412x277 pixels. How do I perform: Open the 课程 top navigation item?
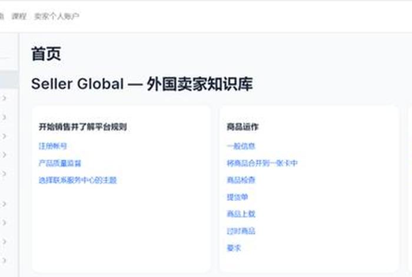19,17
